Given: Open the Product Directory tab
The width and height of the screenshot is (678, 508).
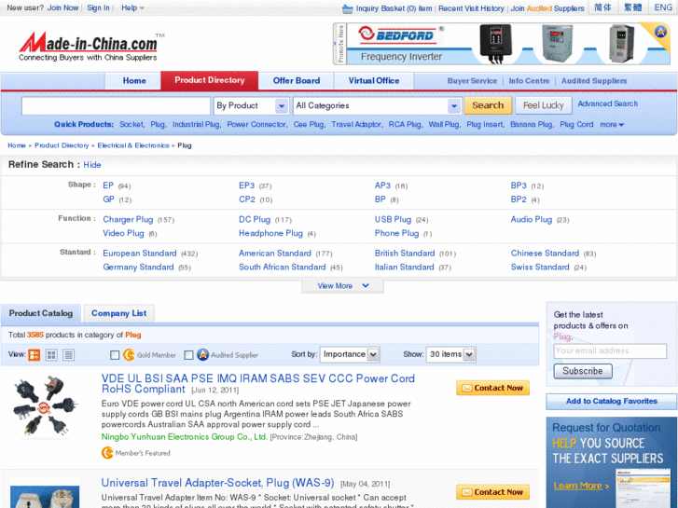Looking at the screenshot, I should [x=210, y=80].
